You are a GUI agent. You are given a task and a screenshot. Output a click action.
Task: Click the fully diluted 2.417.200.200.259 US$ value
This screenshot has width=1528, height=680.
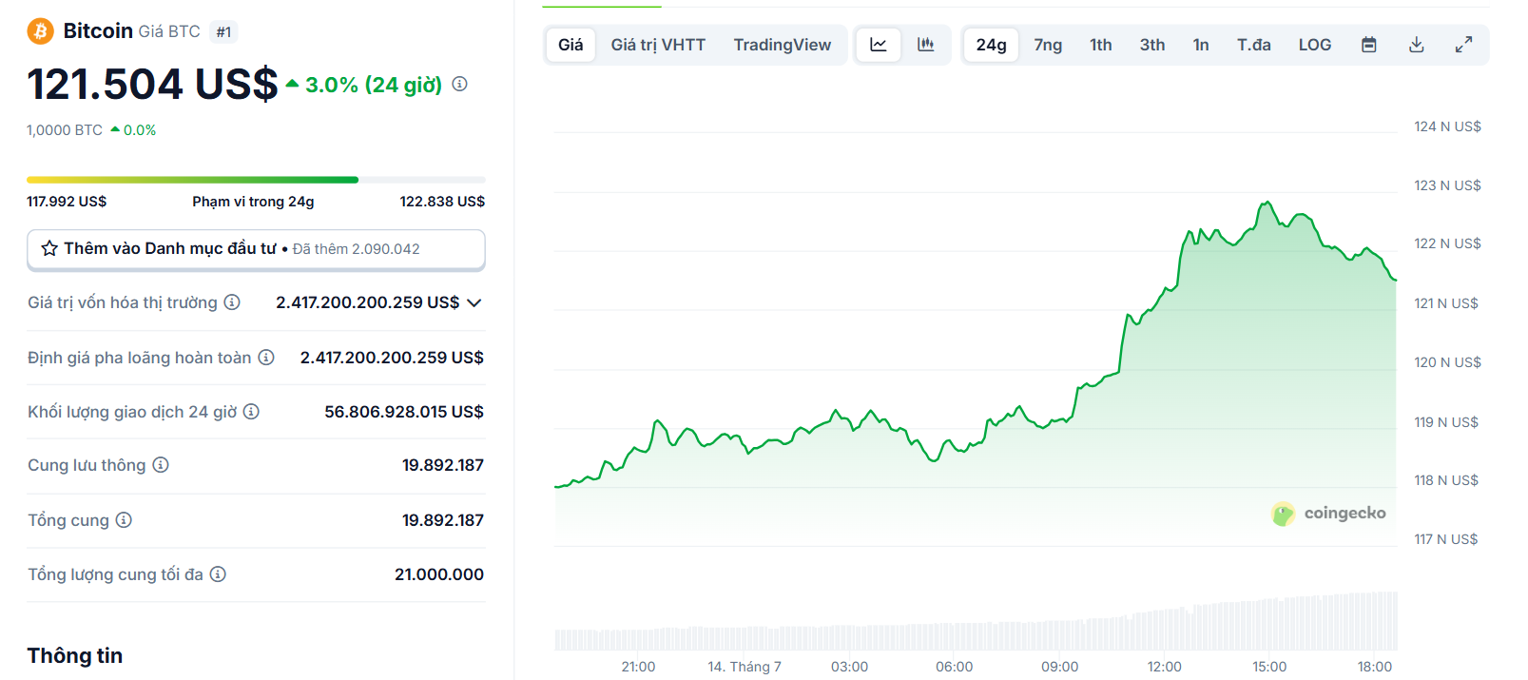[392, 358]
